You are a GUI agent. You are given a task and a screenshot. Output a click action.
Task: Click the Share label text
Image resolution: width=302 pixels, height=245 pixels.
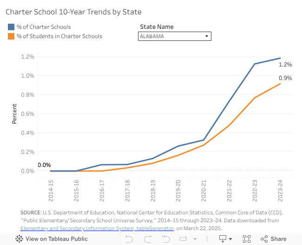click(x=279, y=239)
